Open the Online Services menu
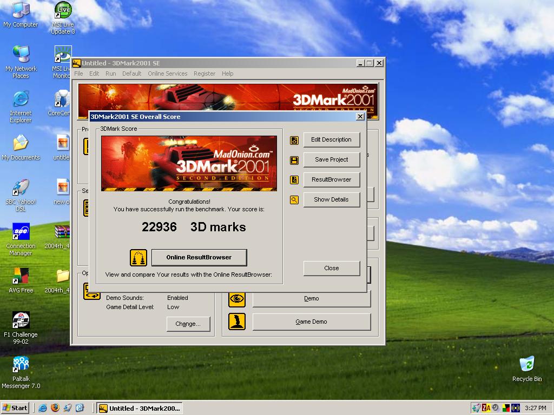 [167, 73]
